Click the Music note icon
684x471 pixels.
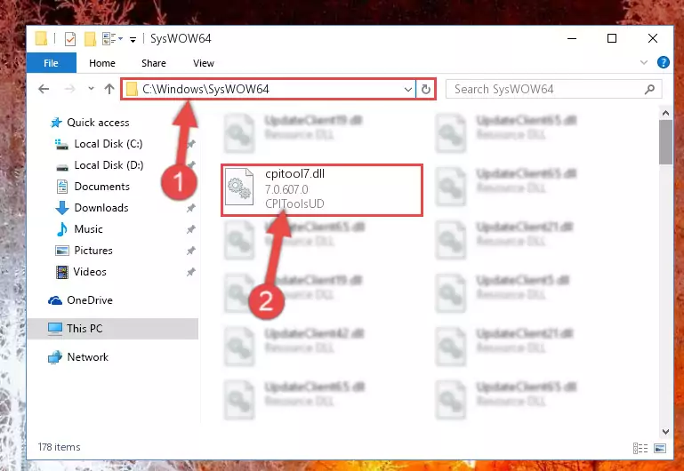click(62, 229)
